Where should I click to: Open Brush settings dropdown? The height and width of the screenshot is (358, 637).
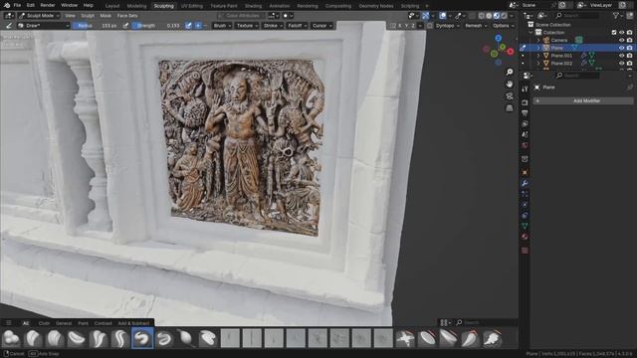pyautogui.click(x=222, y=25)
